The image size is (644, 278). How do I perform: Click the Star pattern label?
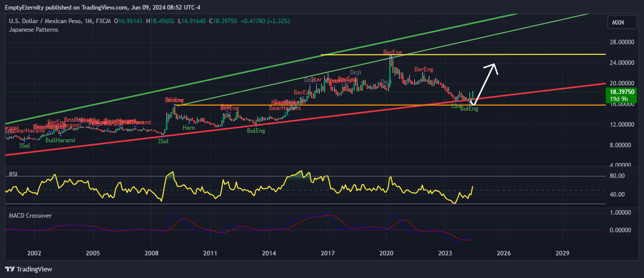click(316, 79)
